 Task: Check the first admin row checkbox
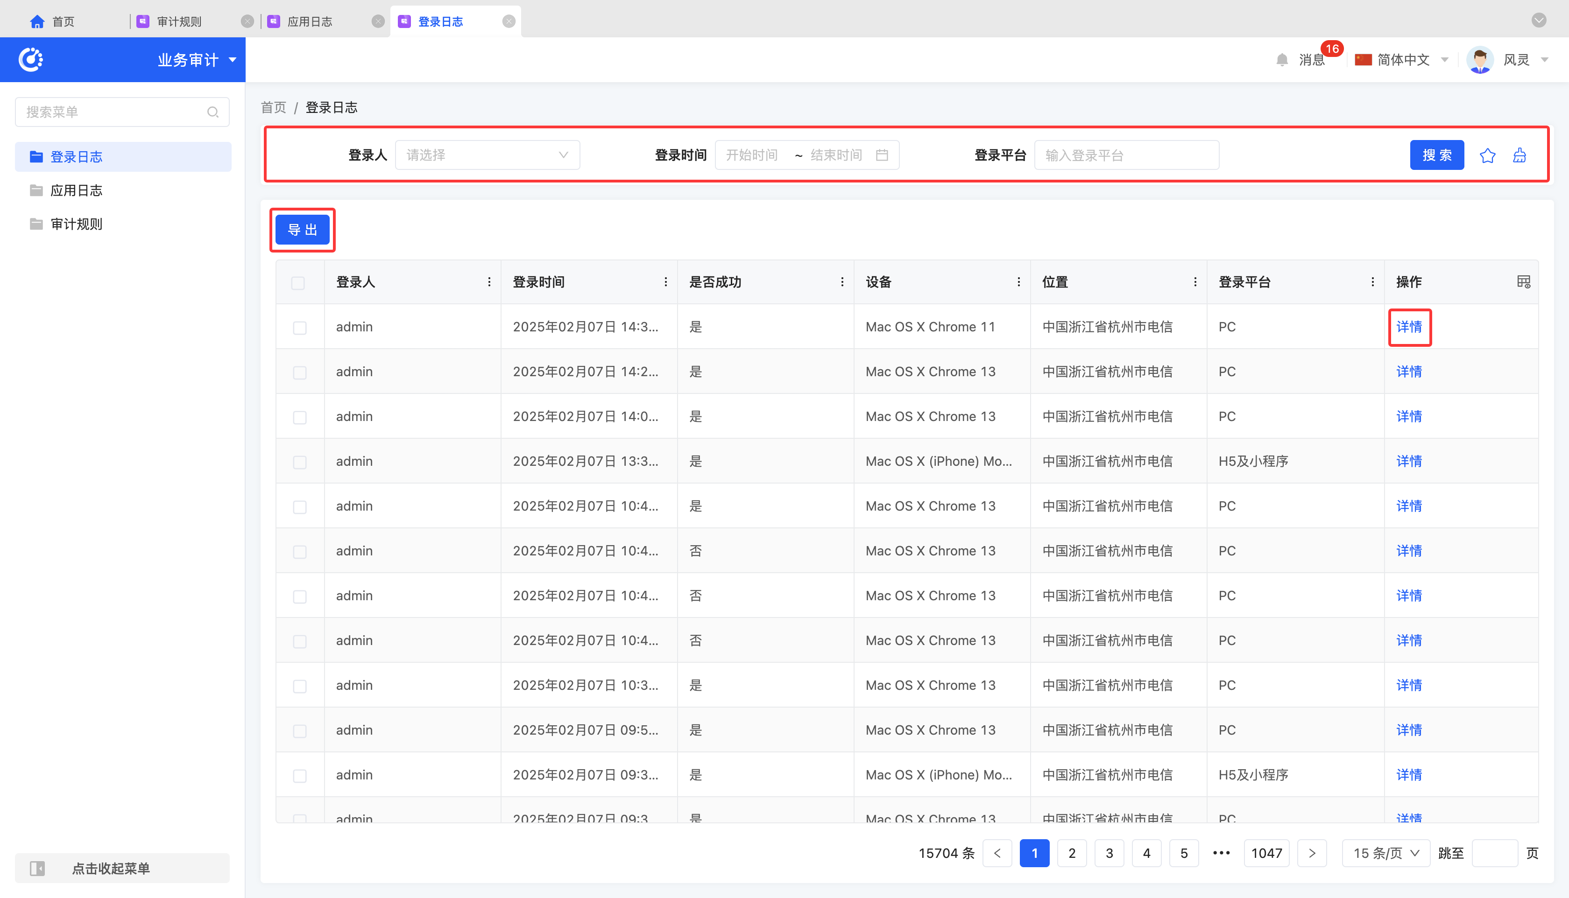click(x=300, y=328)
